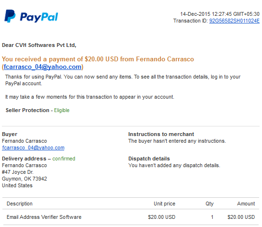Image resolution: width=262 pixels, height=227 pixels.
Task: Click the PayPal double-P logo icon
Action: (10, 16)
